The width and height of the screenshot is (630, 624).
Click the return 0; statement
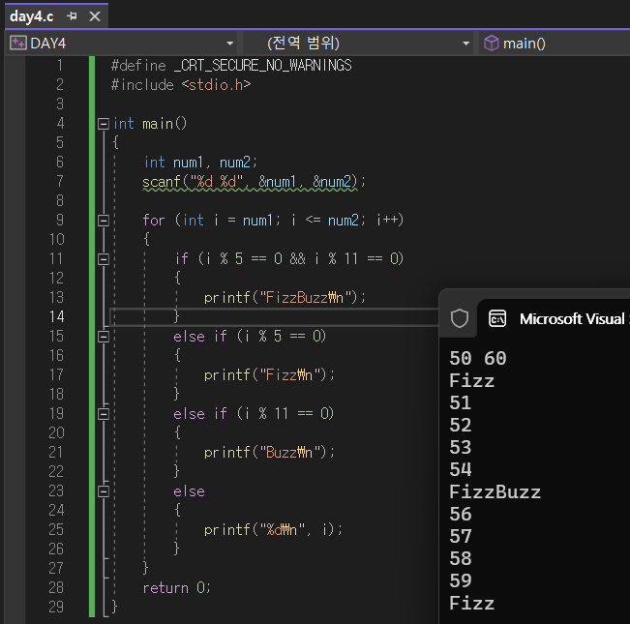pyautogui.click(x=177, y=588)
